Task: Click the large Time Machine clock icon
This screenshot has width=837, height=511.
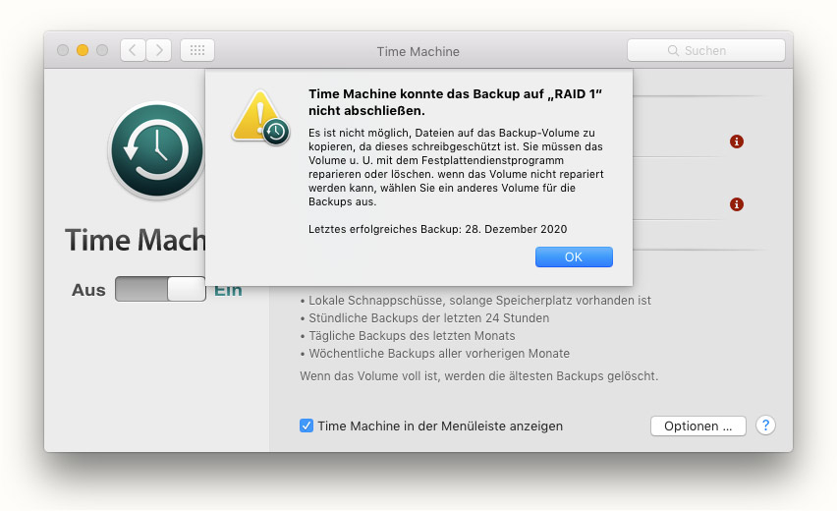Action: point(157,150)
